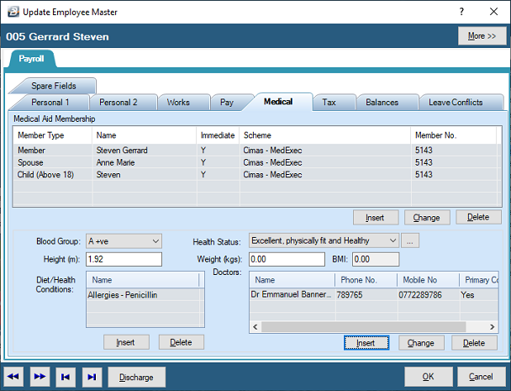Go to previous employee record

pyautogui.click(x=13, y=377)
